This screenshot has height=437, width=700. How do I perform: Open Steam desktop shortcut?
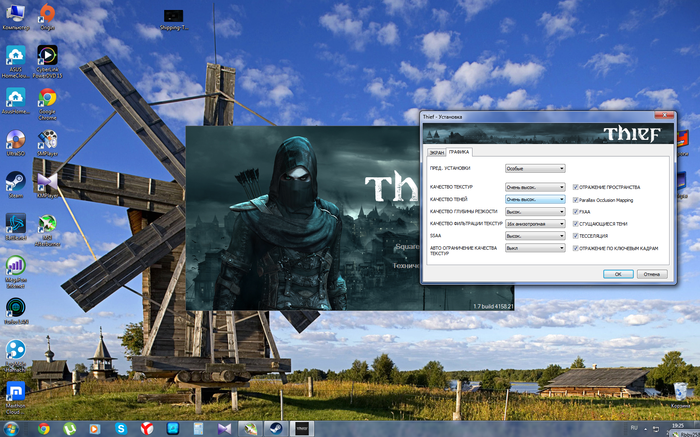coord(16,185)
